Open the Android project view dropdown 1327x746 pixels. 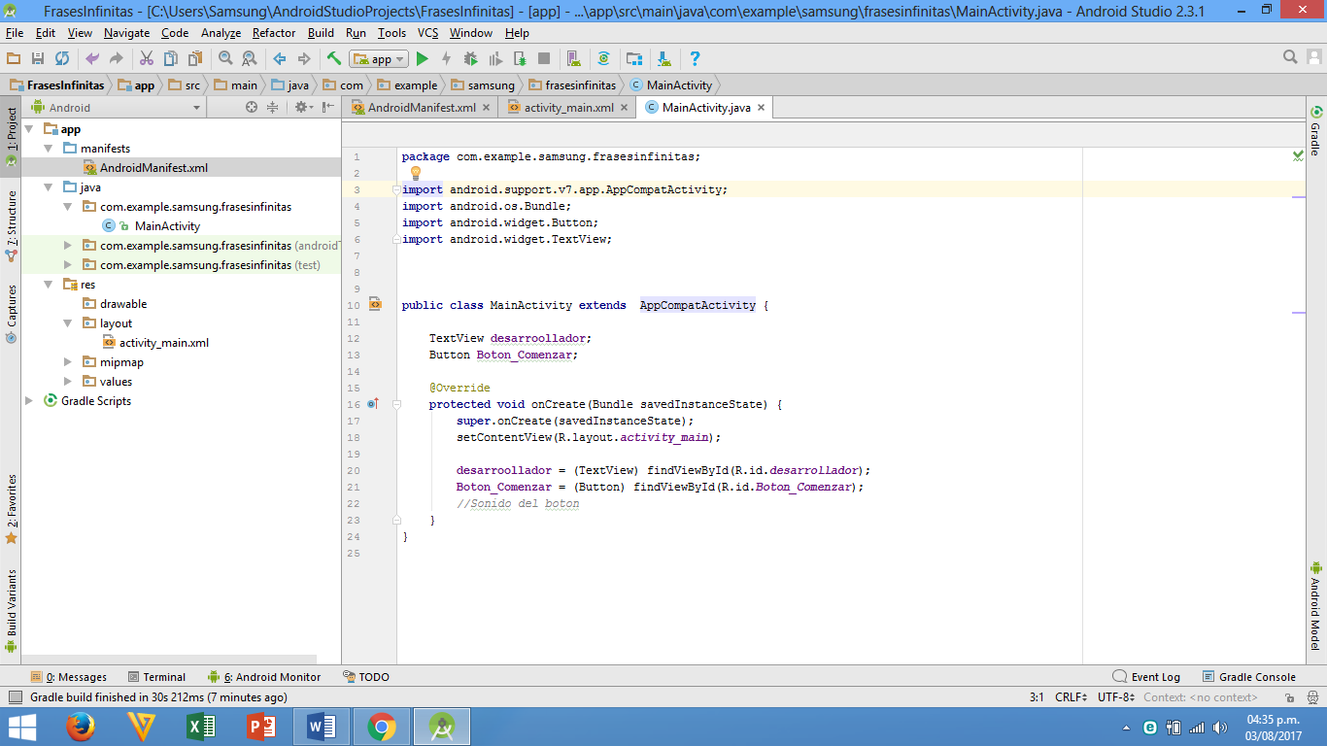point(117,108)
